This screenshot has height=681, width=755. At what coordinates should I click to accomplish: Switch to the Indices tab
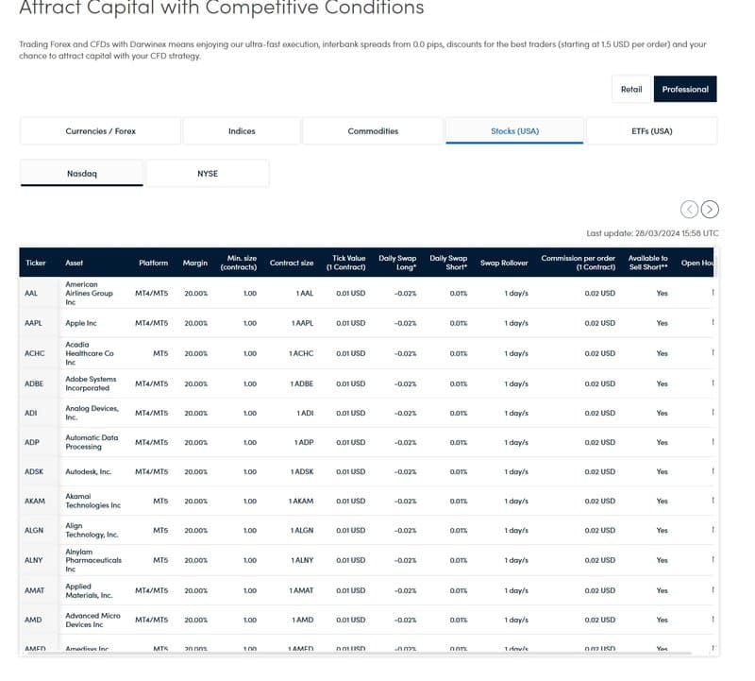(242, 131)
